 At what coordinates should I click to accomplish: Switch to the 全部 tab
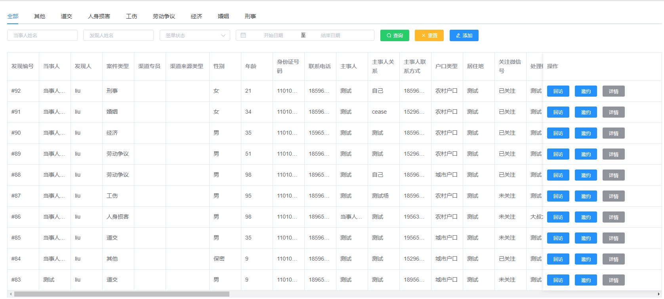pos(13,16)
